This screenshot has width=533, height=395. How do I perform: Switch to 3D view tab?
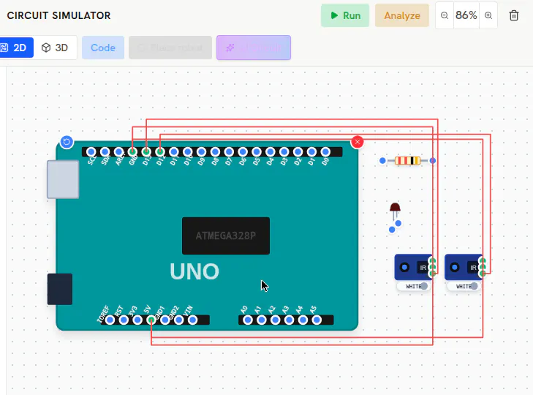pos(55,48)
